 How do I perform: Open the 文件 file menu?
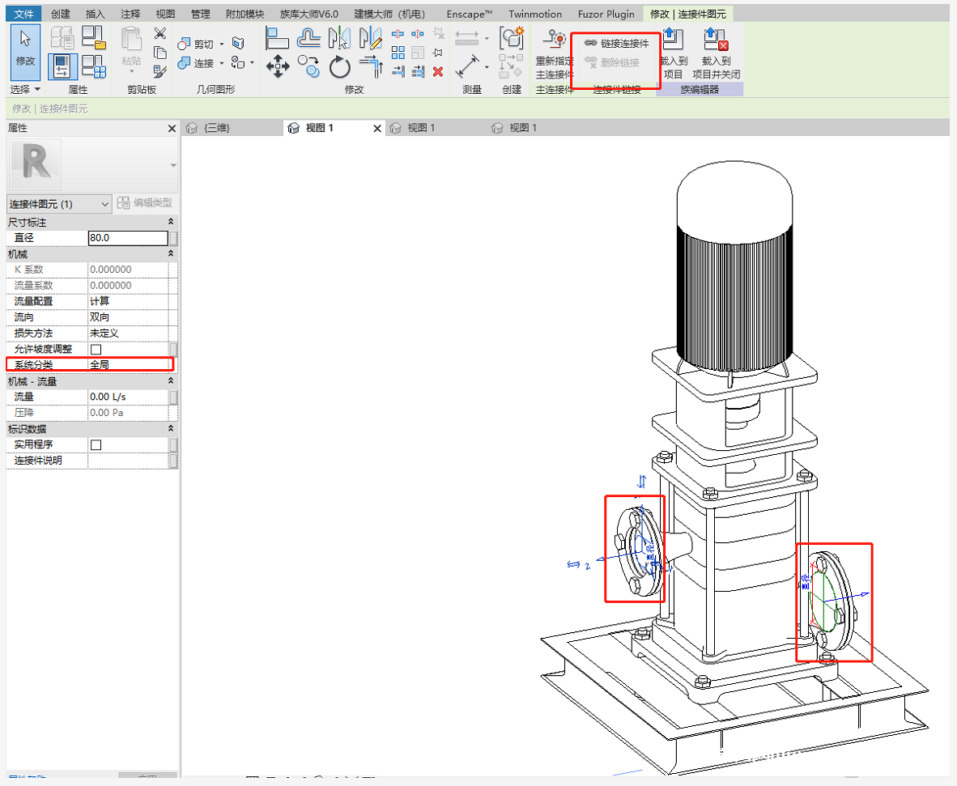click(x=25, y=14)
